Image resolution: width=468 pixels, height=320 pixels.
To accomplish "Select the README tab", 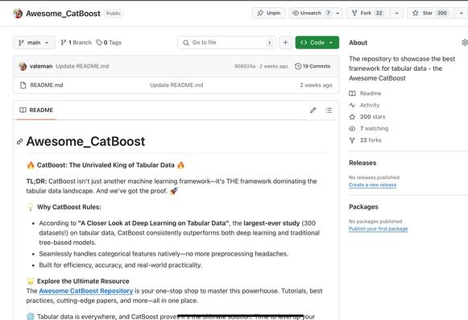I will pyautogui.click(x=36, y=110).
